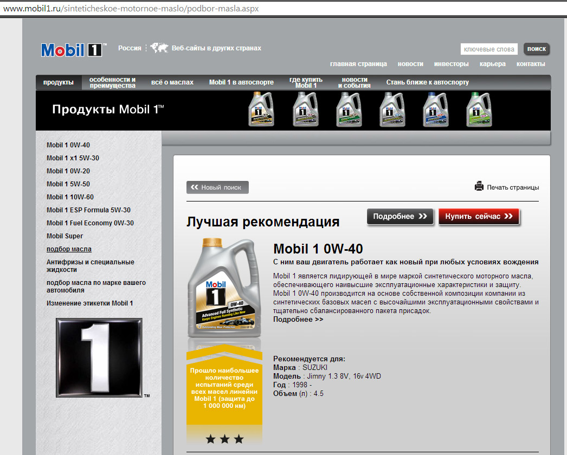Follow the Подробнее >> link under the description
The height and width of the screenshot is (455, 567).
[x=298, y=320]
